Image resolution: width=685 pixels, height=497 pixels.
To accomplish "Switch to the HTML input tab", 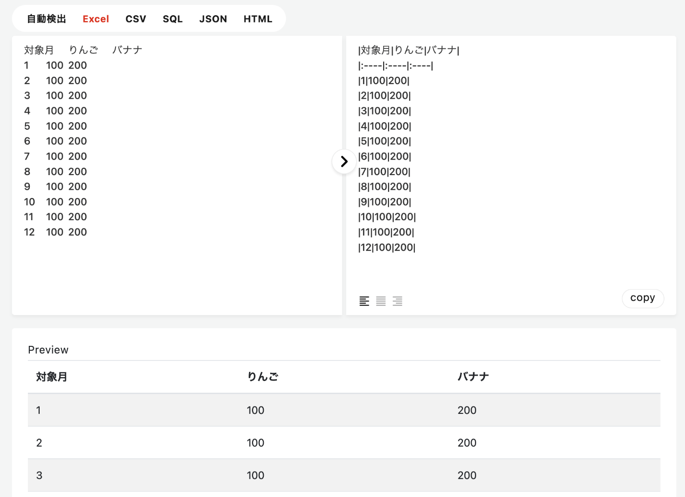I will 258,19.
